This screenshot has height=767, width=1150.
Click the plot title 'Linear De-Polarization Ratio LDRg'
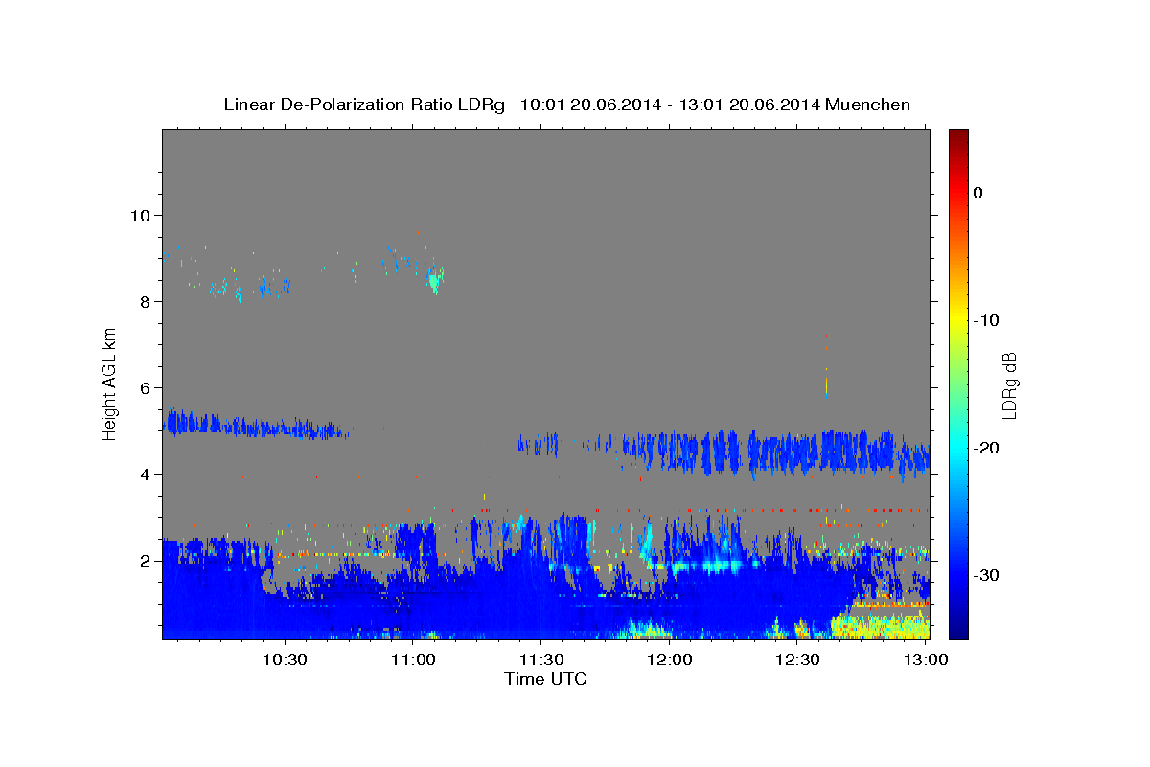click(x=364, y=105)
